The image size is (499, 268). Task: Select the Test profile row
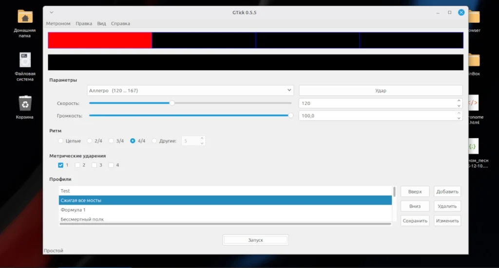[225, 191]
